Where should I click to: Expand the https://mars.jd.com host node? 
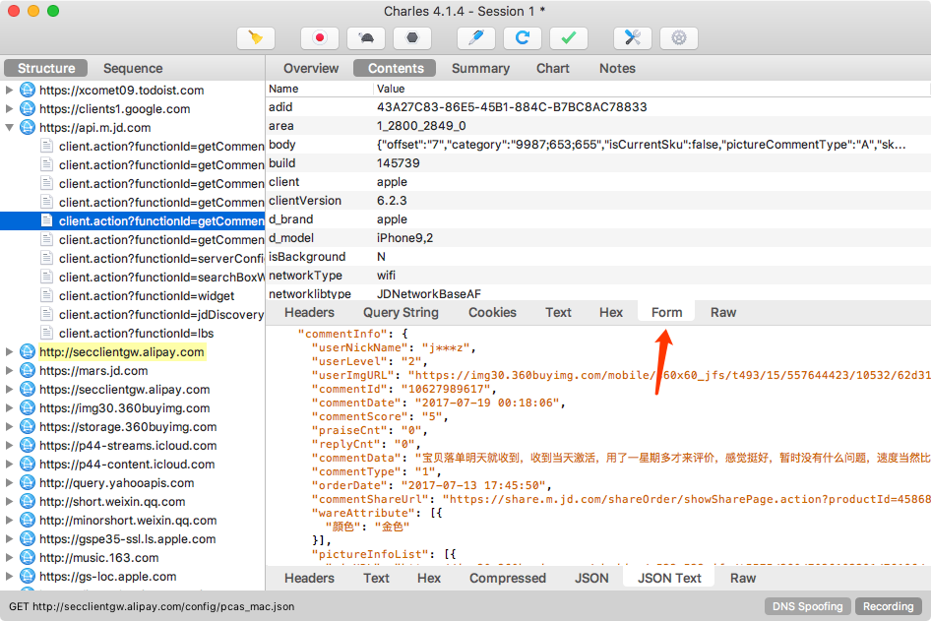(10, 371)
